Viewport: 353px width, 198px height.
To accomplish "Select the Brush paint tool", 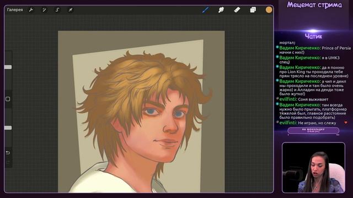I will pos(206,10).
